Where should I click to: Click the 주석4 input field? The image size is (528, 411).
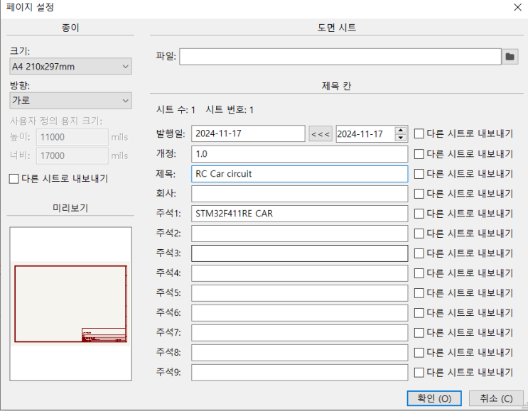click(x=300, y=273)
